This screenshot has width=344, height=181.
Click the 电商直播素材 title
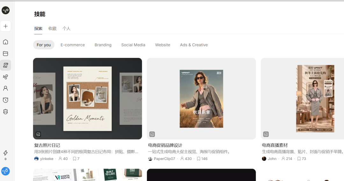275,145
